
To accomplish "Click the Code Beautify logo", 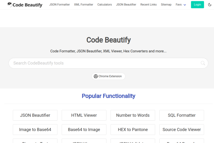I will [x=25, y=5].
